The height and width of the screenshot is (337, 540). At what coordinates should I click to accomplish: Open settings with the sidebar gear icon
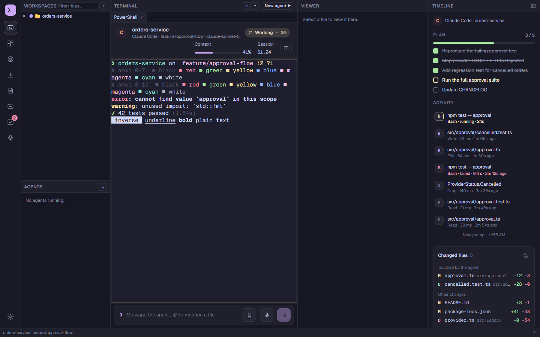tap(10, 317)
